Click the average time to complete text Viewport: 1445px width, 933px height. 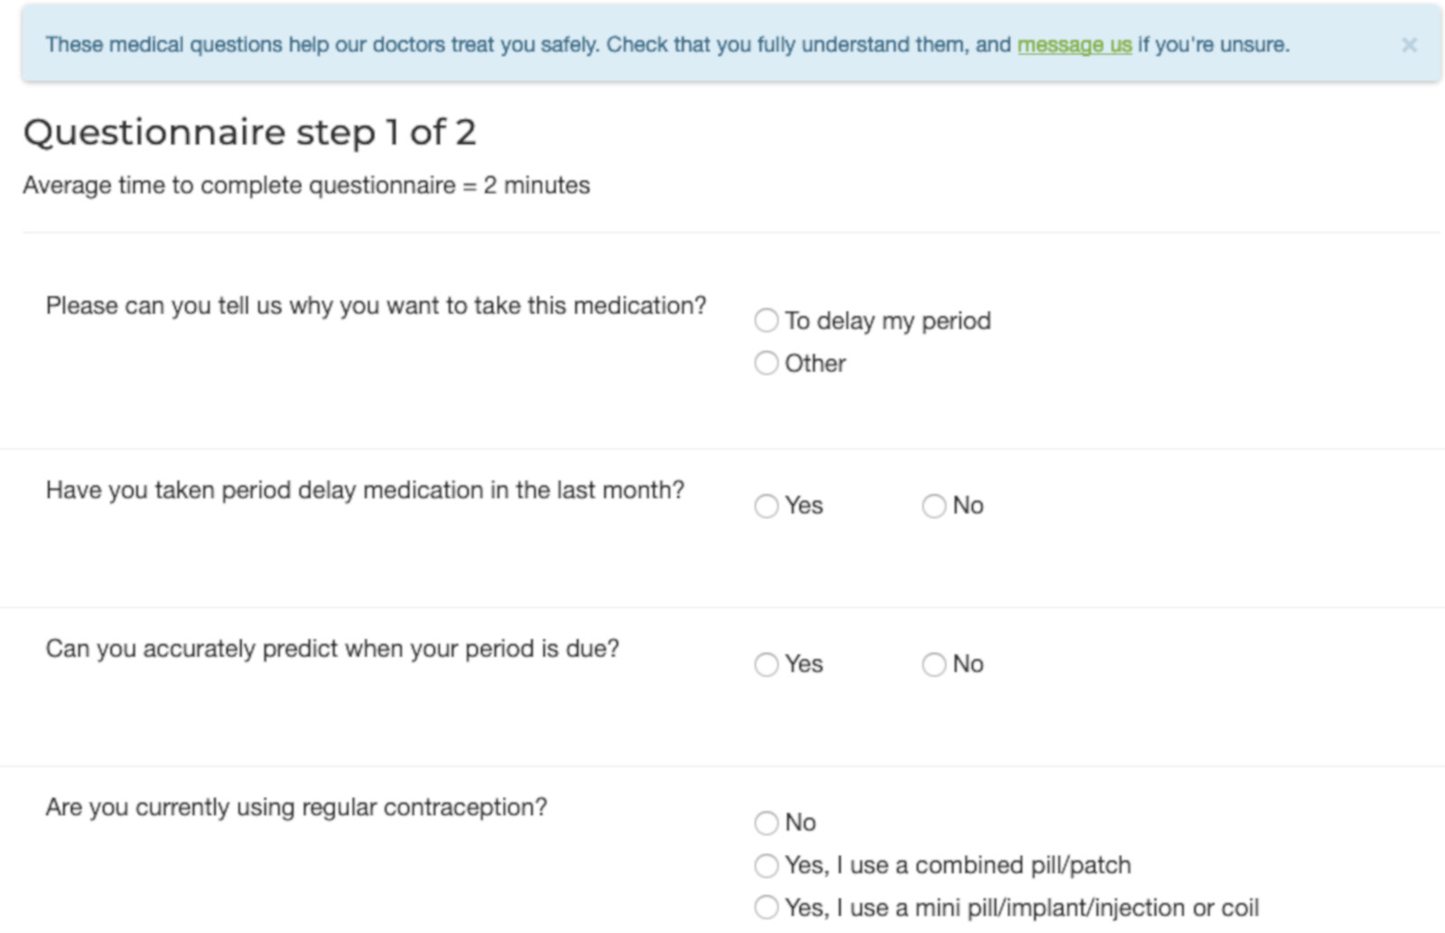(x=305, y=185)
